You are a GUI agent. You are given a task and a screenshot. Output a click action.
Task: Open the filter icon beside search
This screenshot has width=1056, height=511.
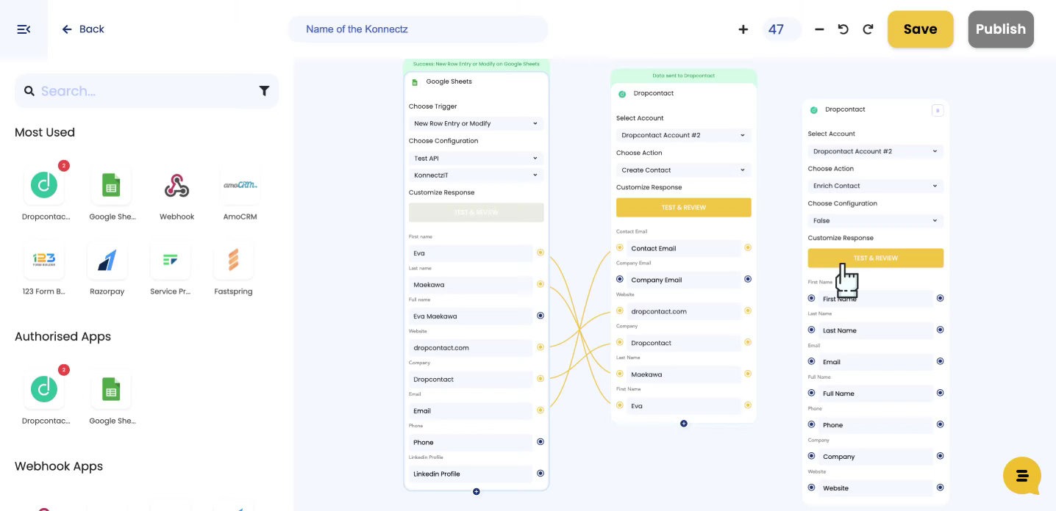(x=264, y=91)
